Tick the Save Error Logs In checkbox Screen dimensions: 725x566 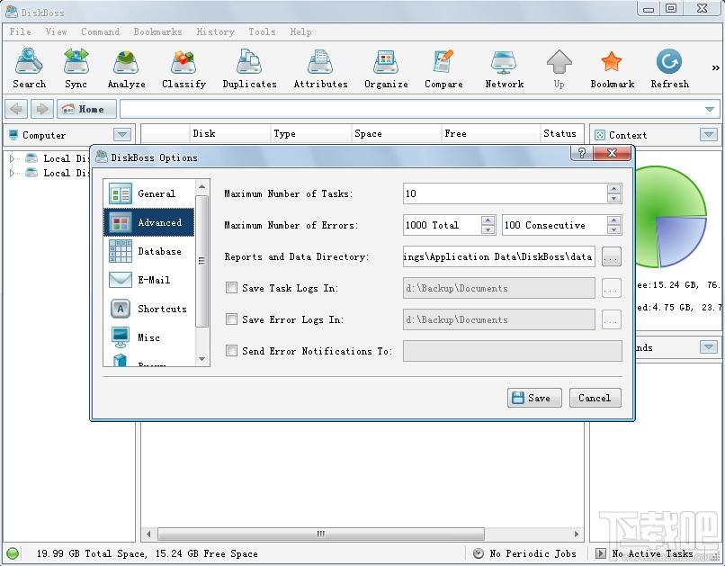(231, 319)
